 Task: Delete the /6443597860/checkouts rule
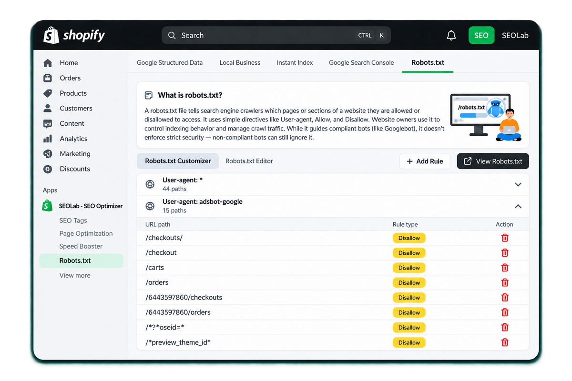[x=505, y=298]
